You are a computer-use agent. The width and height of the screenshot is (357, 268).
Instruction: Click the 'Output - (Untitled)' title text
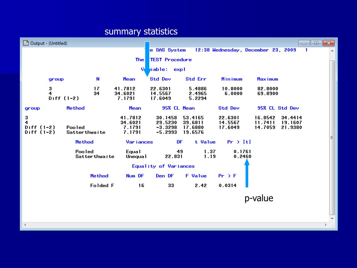coord(49,43)
